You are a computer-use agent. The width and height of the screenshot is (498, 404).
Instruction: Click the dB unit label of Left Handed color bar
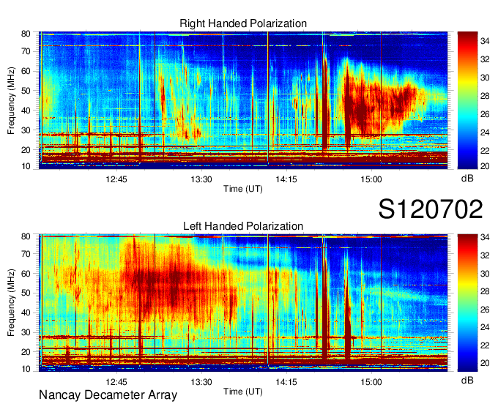point(467,380)
